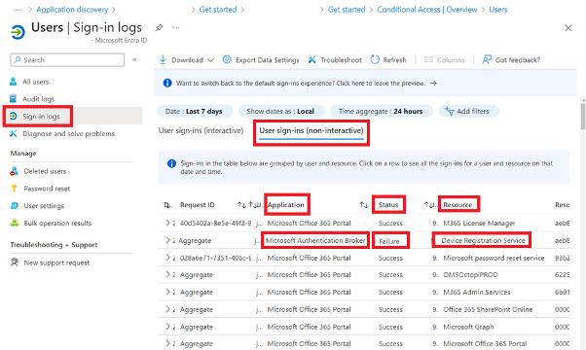Viewport: 586px width, 350px height.
Task: Switch to User sign-ins (interactive) tab
Action: click(201, 130)
